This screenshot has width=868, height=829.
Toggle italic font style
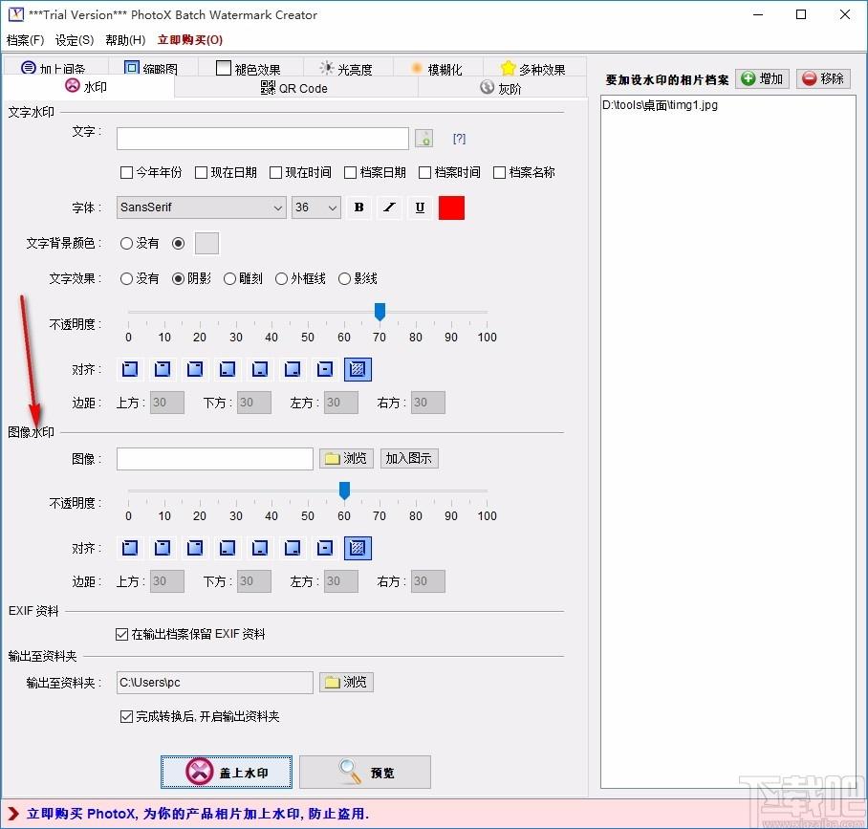click(x=390, y=207)
